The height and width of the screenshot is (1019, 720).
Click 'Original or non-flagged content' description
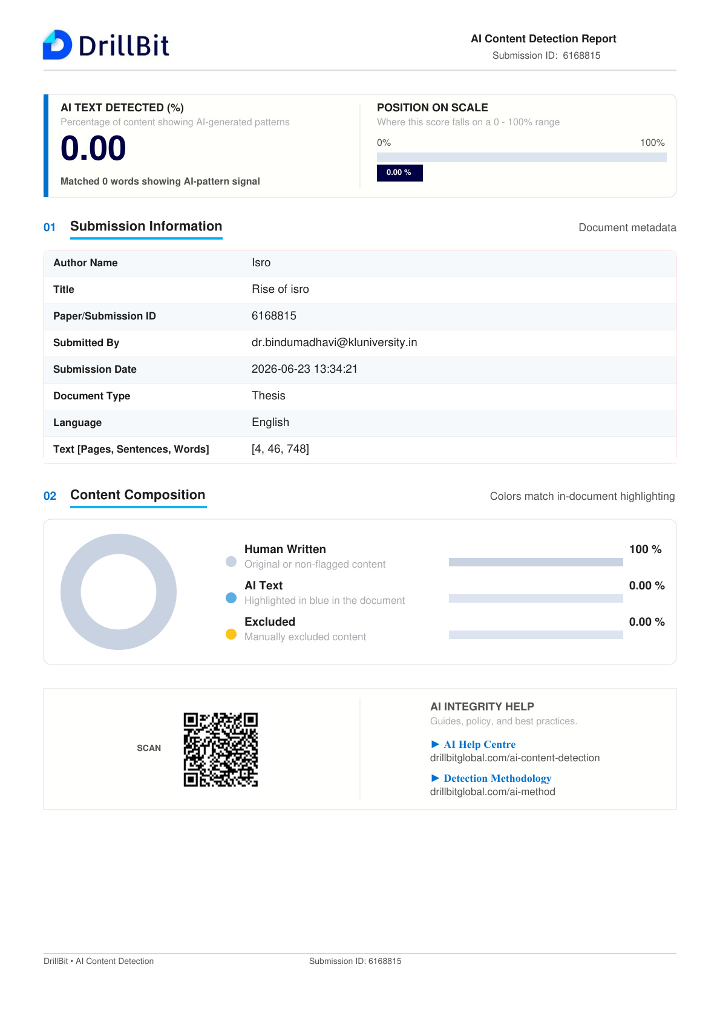pyautogui.click(x=315, y=564)
